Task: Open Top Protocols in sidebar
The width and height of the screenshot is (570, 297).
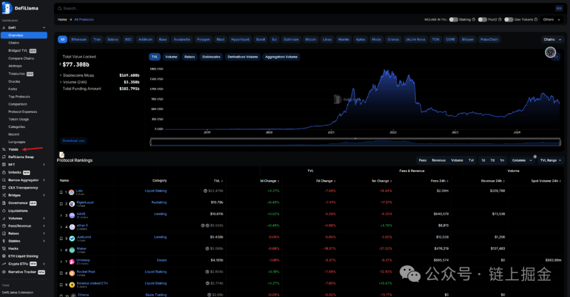Action: [x=20, y=96]
